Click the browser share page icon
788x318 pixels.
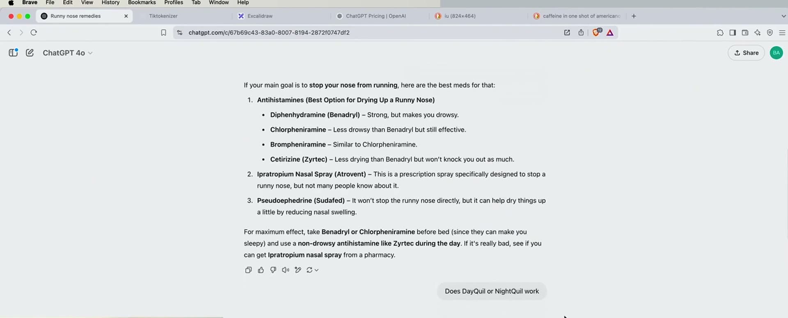(581, 32)
